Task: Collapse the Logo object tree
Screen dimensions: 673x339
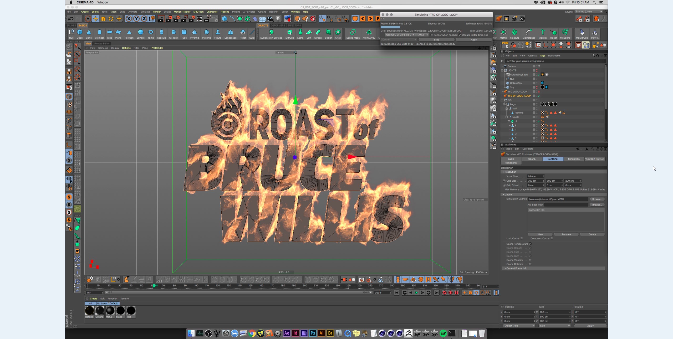Action: click(504, 104)
